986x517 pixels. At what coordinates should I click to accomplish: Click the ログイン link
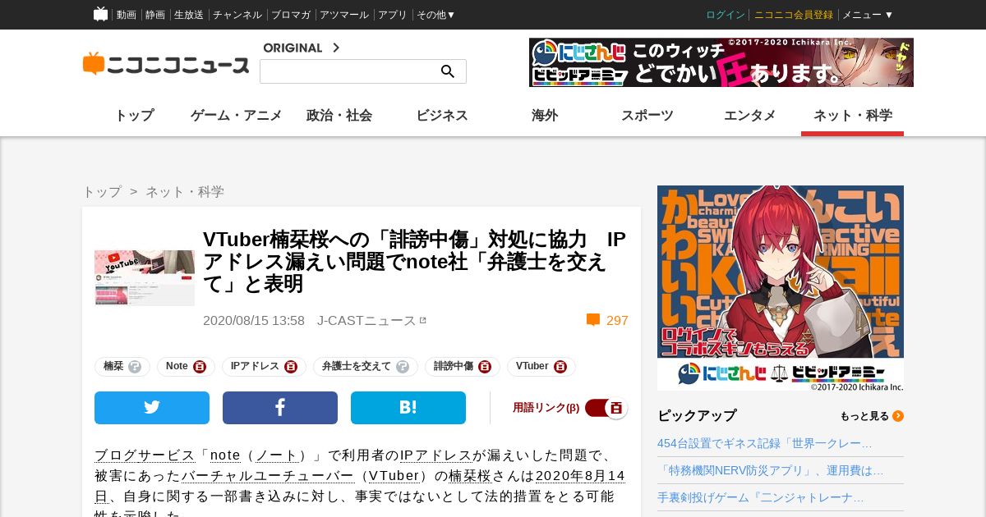click(x=726, y=15)
